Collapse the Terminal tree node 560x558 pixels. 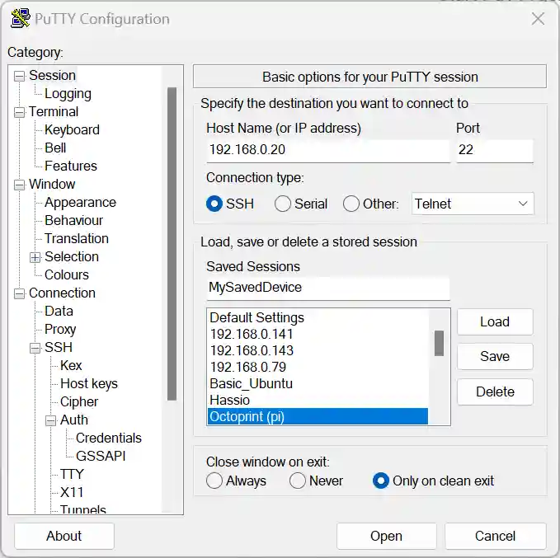pos(19,112)
